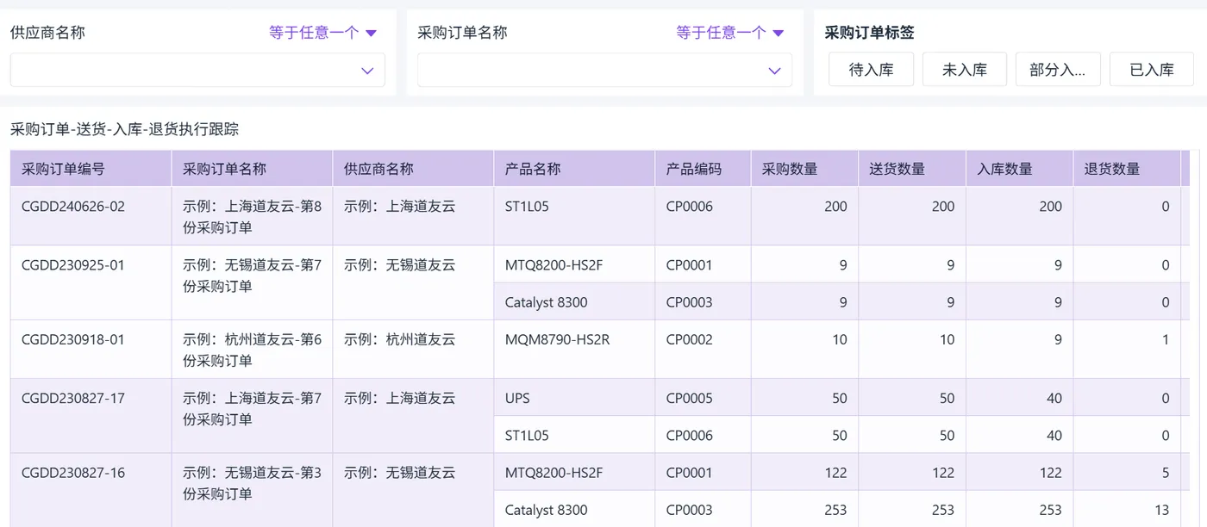This screenshot has height=527, width=1207.
Task: Click the table title 采购订单-送货-入库-退货执行跟踪
Action: coord(124,130)
